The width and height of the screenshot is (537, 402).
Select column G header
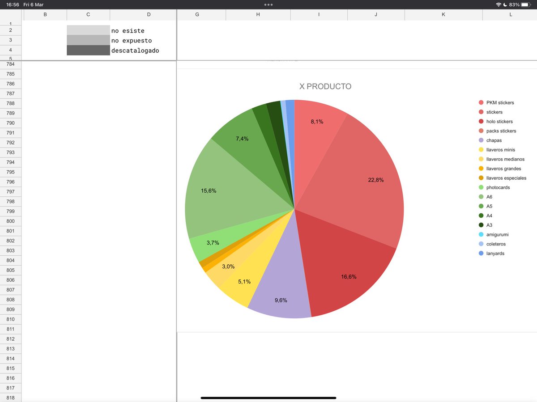pyautogui.click(x=197, y=15)
